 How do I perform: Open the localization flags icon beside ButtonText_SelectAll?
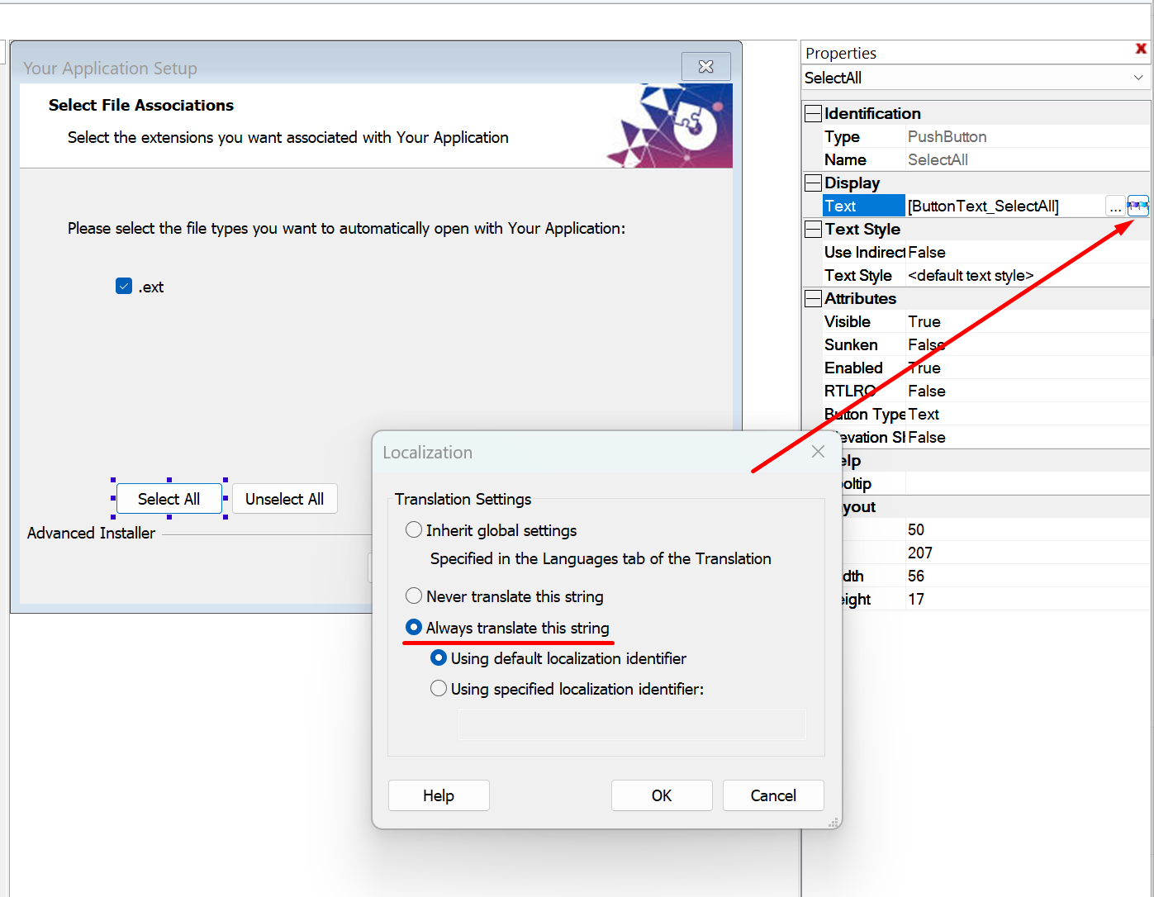pyautogui.click(x=1138, y=206)
